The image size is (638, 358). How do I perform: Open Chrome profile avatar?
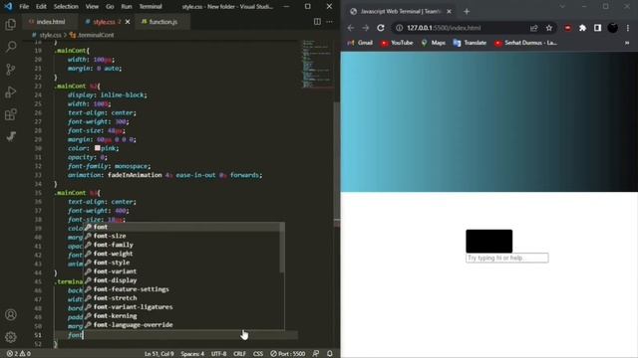tap(612, 28)
